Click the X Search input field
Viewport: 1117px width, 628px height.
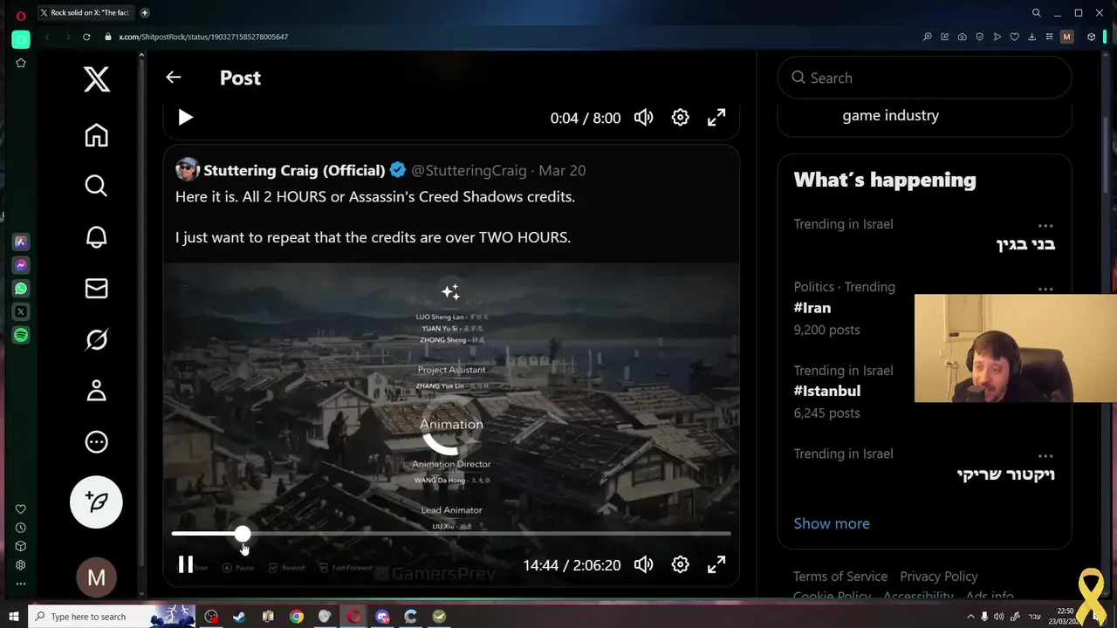click(x=924, y=78)
